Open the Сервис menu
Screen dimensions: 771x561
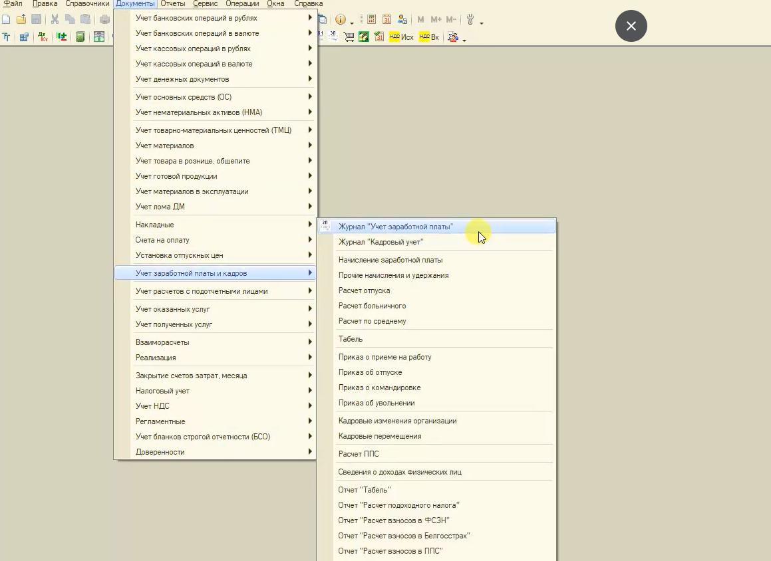pos(205,3)
